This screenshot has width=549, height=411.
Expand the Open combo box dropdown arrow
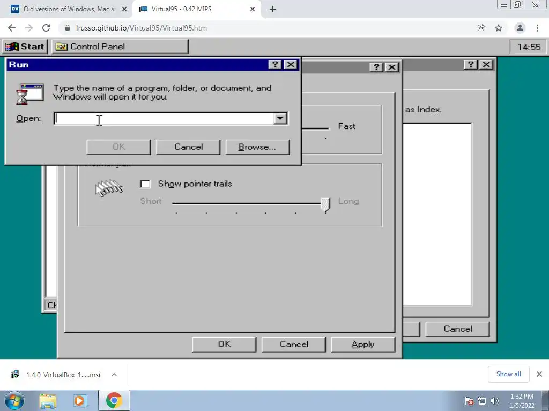click(280, 118)
